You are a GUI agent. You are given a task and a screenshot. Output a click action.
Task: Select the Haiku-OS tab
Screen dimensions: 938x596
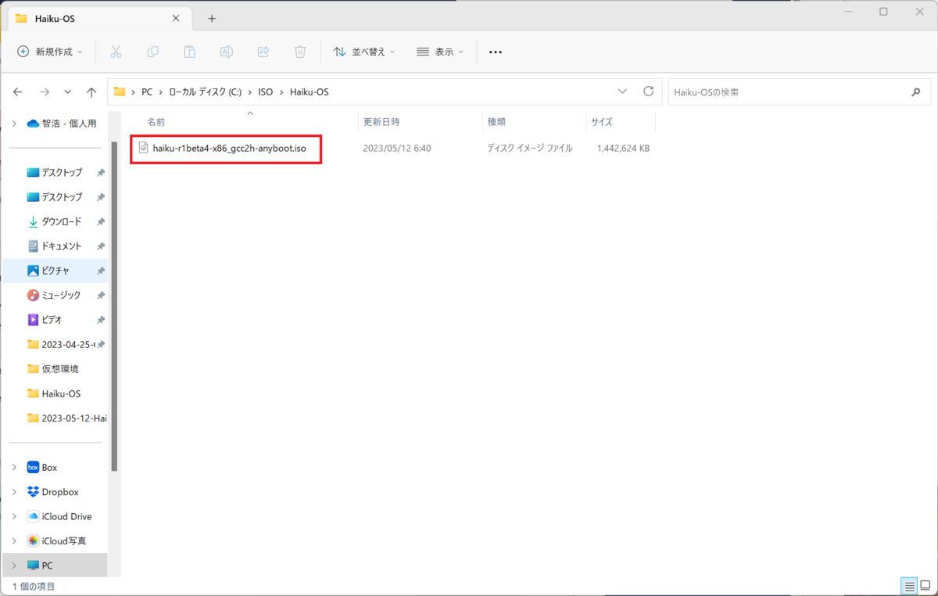(x=98, y=18)
